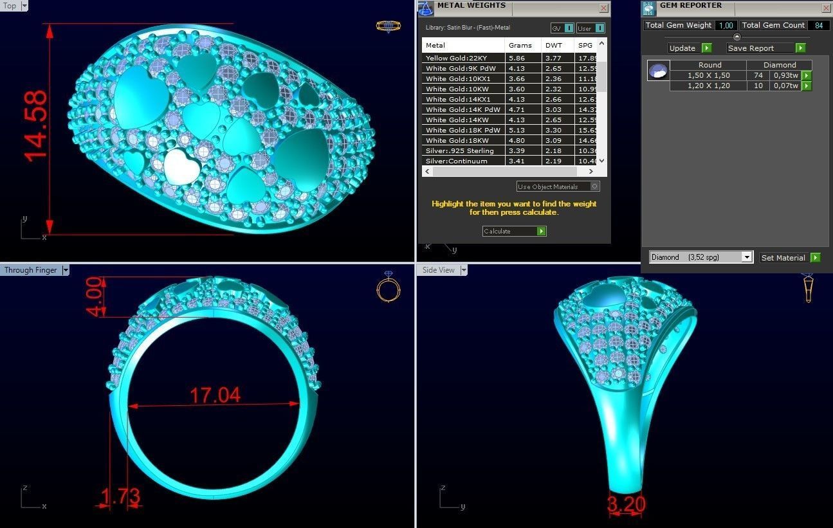Open the Top viewport dropdown menu
Image resolution: width=833 pixels, height=528 pixels.
click(24, 6)
